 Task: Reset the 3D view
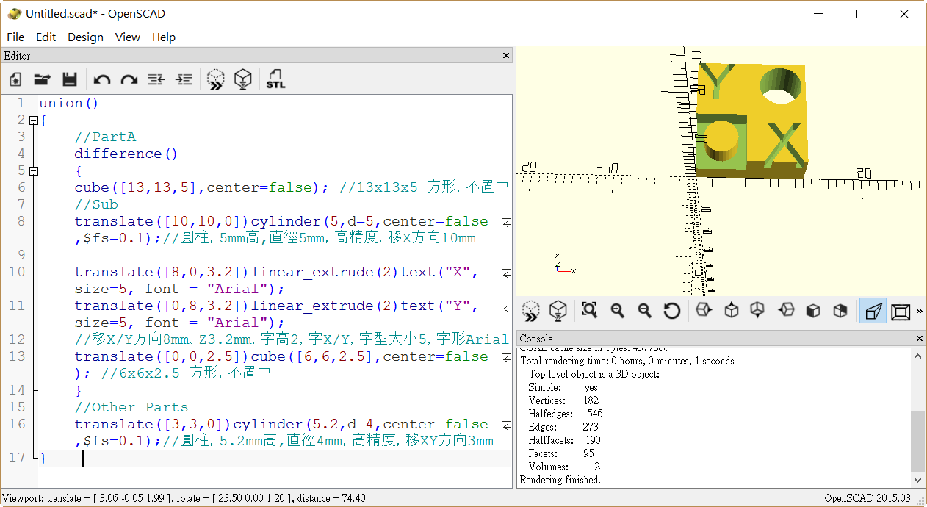click(671, 311)
